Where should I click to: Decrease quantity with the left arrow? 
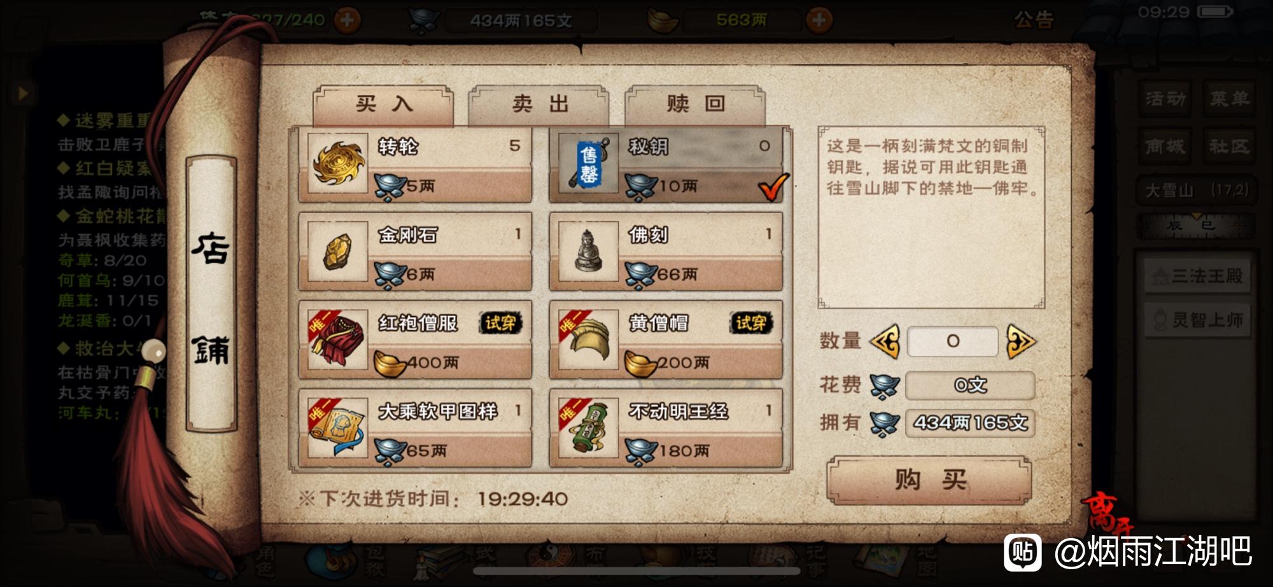[x=885, y=342]
